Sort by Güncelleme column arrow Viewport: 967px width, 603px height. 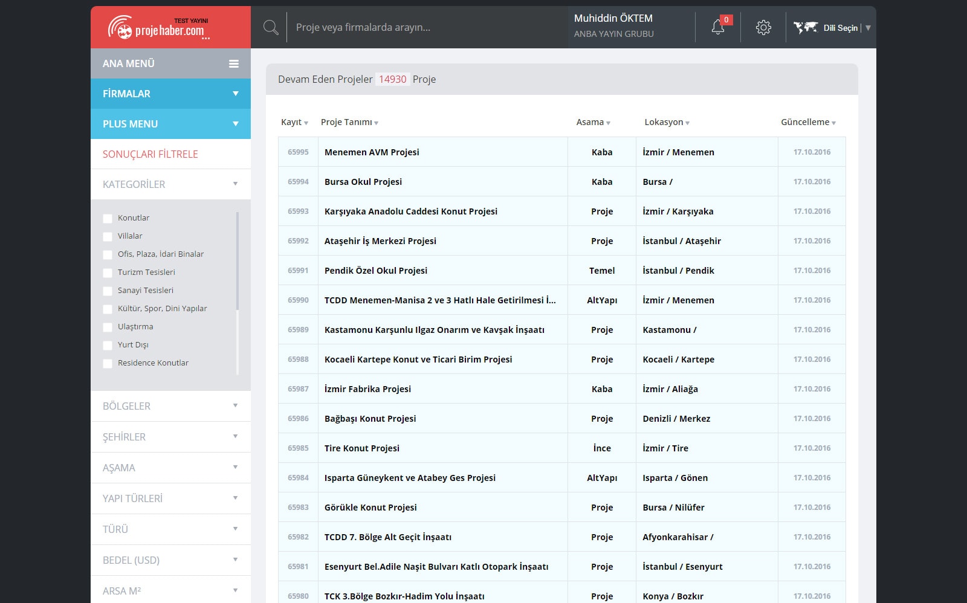[833, 123]
